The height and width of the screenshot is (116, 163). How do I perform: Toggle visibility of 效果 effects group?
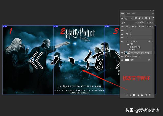[x=128, y=44]
